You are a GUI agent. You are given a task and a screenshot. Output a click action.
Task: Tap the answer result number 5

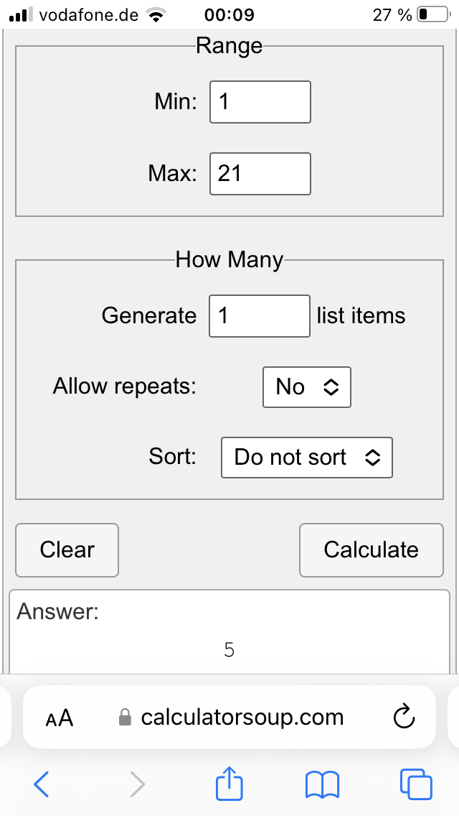tap(229, 649)
